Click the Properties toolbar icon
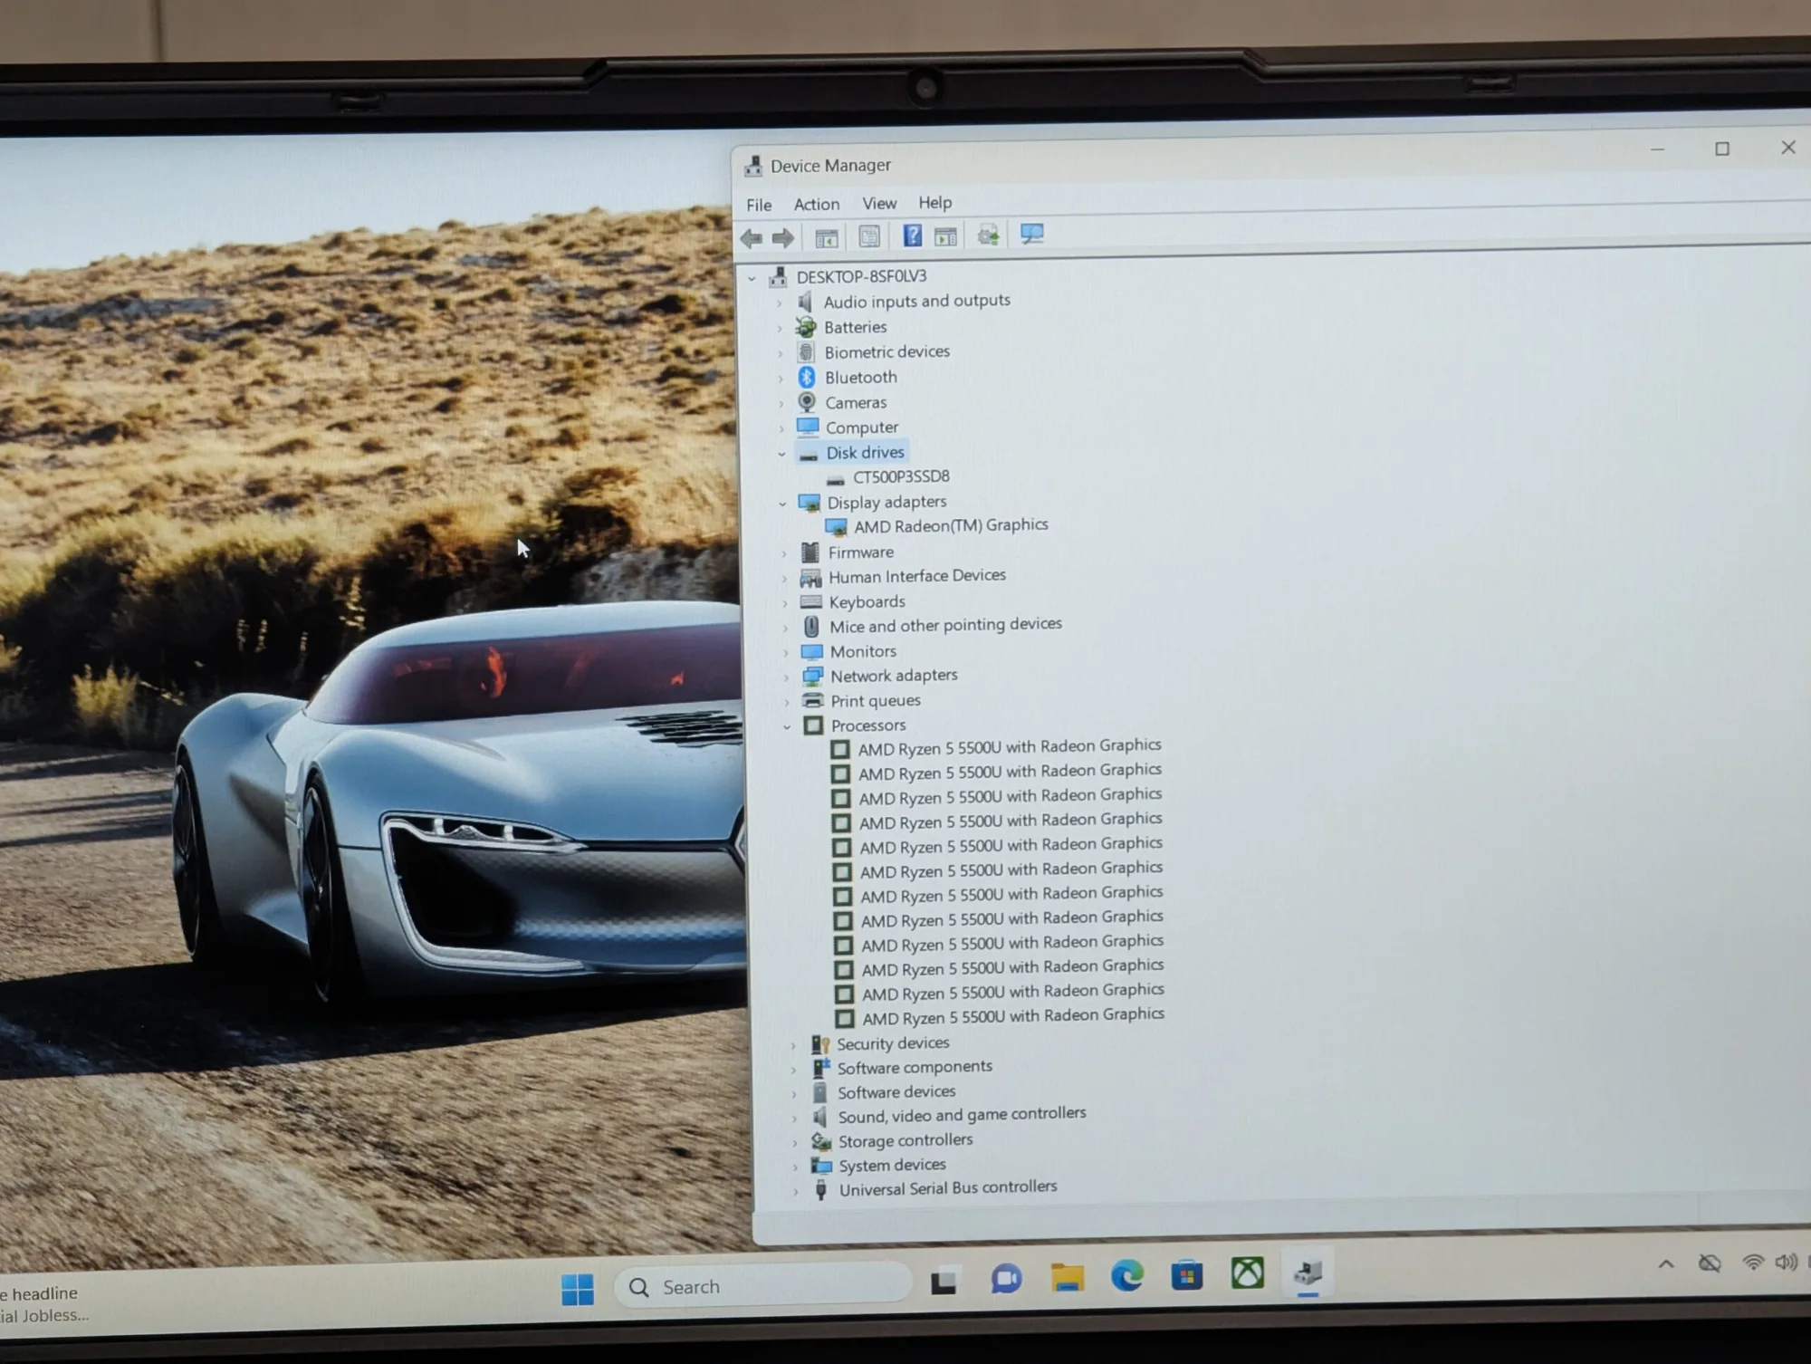Image resolution: width=1811 pixels, height=1364 pixels. coord(869,237)
